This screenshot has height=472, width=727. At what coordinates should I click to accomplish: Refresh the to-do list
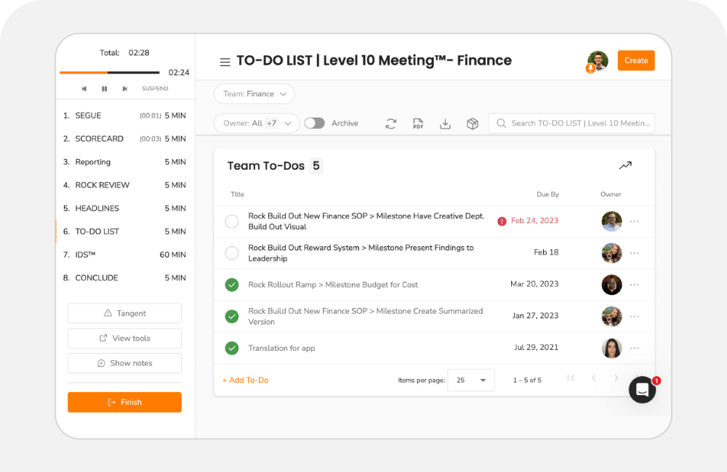coord(391,123)
